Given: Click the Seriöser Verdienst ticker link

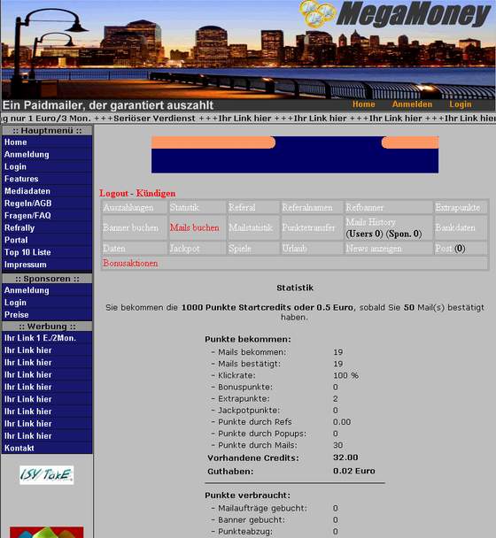Looking at the screenshot, I should (154, 119).
